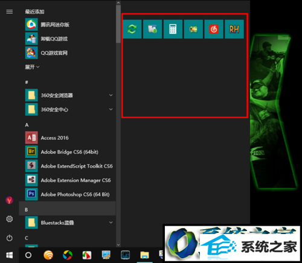The image size is (302, 263).
Task: Click the scrollbar down arrow
Action: point(118,245)
